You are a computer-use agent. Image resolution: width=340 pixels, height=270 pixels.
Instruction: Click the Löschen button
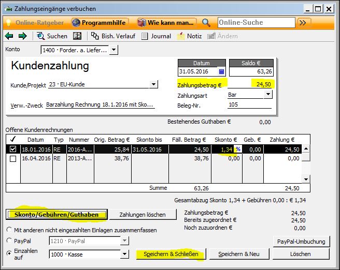point(301,254)
